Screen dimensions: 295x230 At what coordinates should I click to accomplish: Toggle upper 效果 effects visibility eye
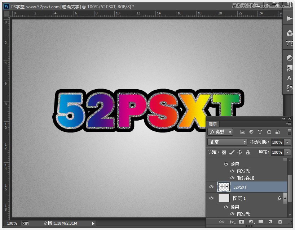click(x=226, y=164)
